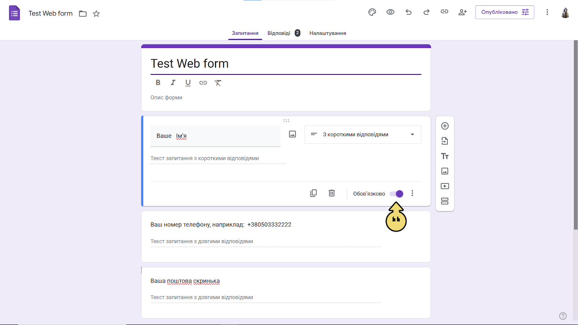Add a video to the form
Screen dimensions: 578x325
point(445,186)
